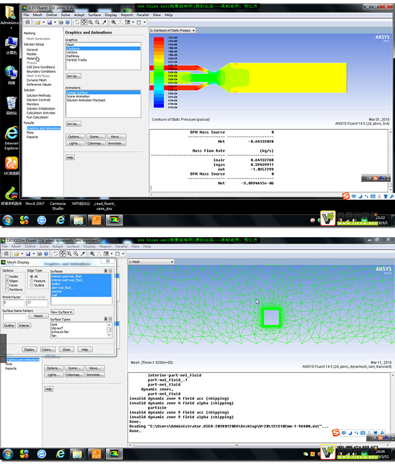Select All edge type radio button
This screenshot has height=467, width=395.
[x=32, y=277]
